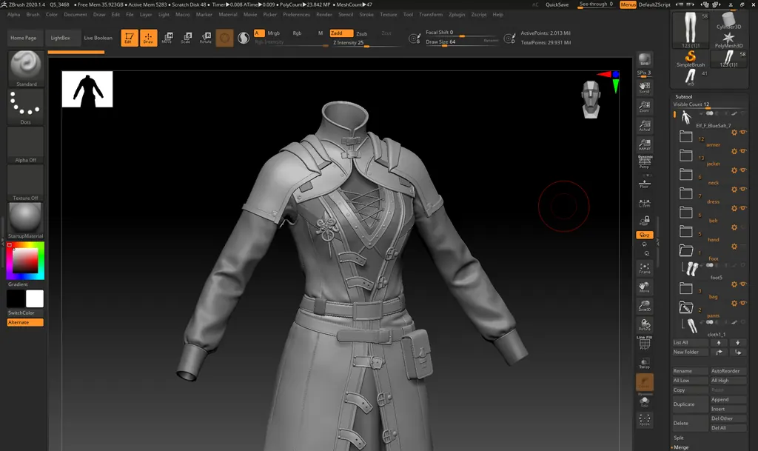Toggle L.Sym local symmetry
The height and width of the screenshot is (451, 758).
point(645,203)
